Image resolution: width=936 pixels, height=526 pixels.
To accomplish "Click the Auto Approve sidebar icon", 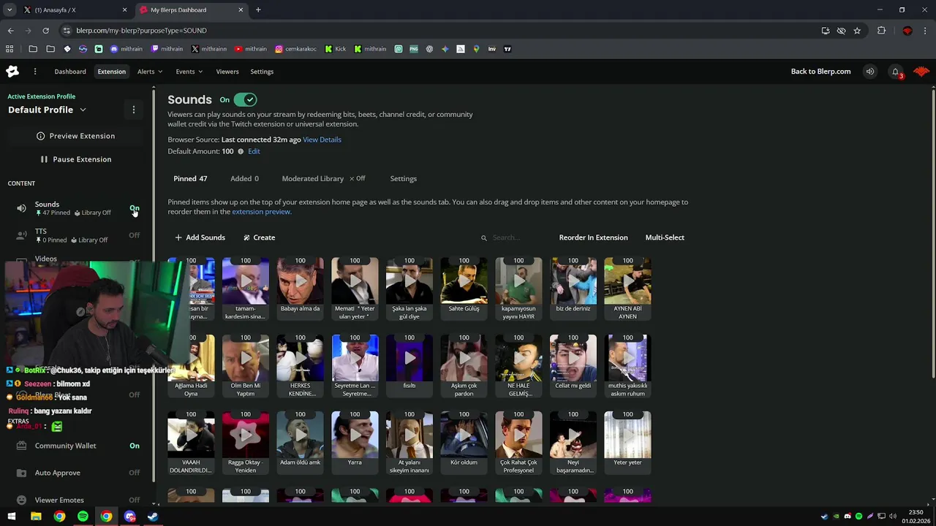I will click(x=21, y=473).
